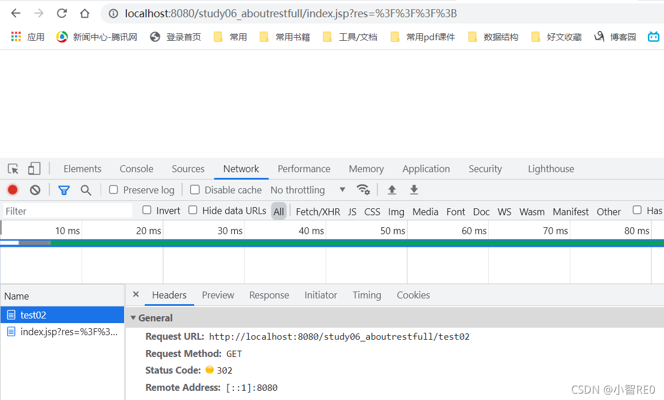The width and height of the screenshot is (664, 400).
Task: Open the 应用 apps grid shortcut
Action: click(28, 37)
